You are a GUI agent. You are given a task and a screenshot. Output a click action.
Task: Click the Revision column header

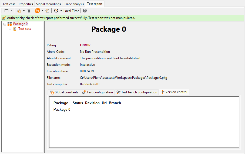[92, 103]
